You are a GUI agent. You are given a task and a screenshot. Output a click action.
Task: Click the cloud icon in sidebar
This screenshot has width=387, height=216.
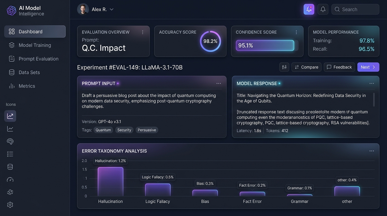[10, 192]
